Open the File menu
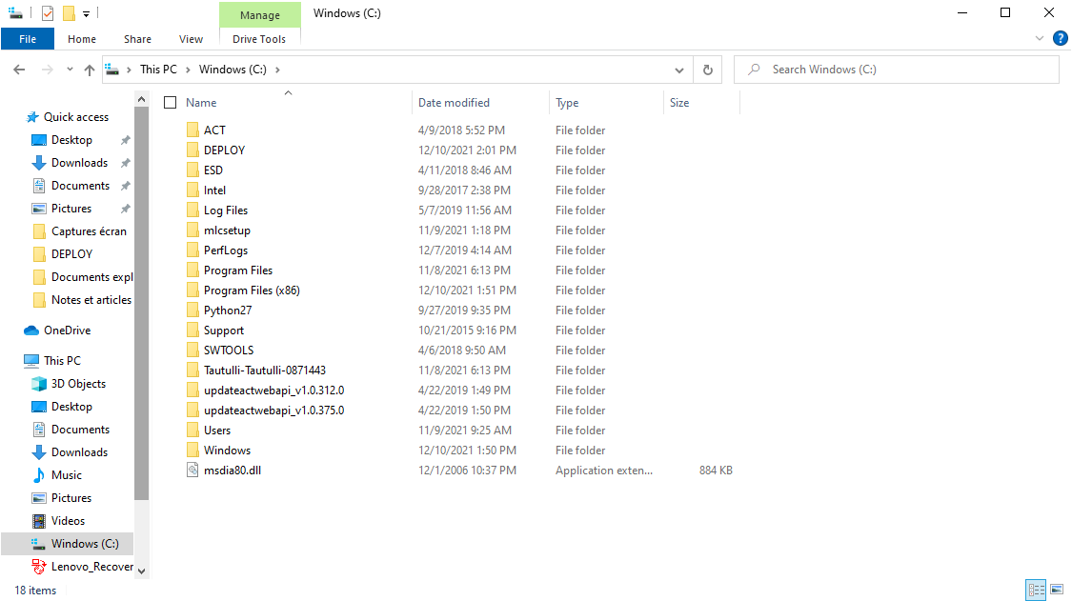The height and width of the screenshot is (601, 1072). point(28,39)
